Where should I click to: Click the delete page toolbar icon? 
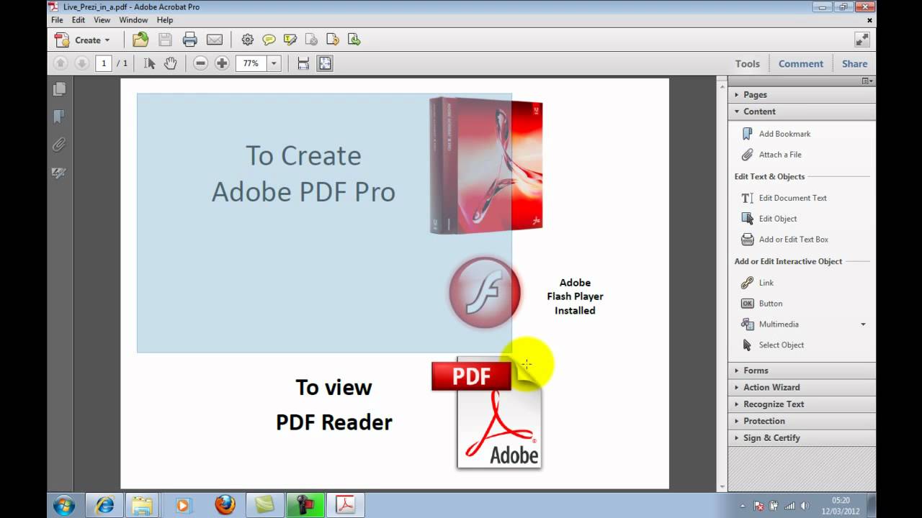pyautogui.click(x=311, y=40)
